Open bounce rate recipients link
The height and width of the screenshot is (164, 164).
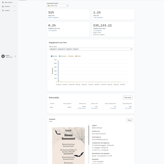(x=94, y=108)
